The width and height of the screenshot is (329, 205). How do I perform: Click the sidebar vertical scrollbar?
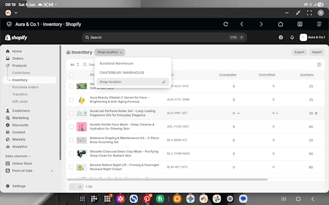coord(60,102)
